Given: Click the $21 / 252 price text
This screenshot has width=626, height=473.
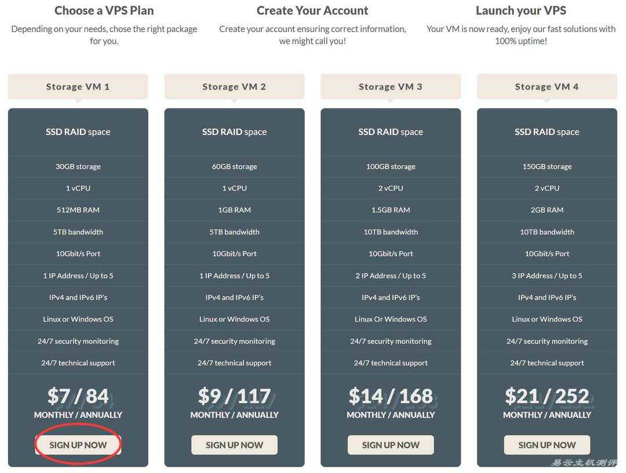Looking at the screenshot, I should (547, 396).
